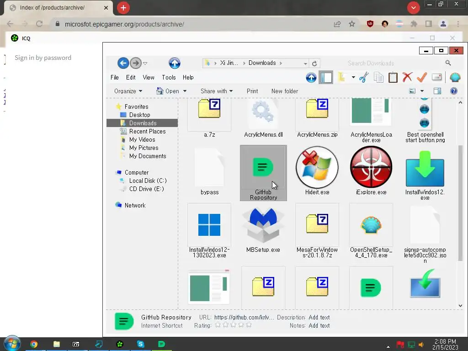Click the Explorer back navigation arrow
This screenshot has width=468, height=351.
[x=123, y=63]
